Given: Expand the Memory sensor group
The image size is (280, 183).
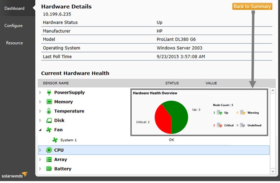Looking at the screenshot, I should (40, 101).
